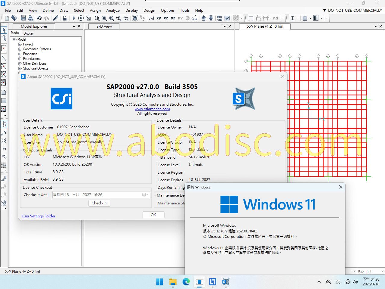Open the User Settings Folder link
This screenshot has width=385, height=289.
click(38, 216)
